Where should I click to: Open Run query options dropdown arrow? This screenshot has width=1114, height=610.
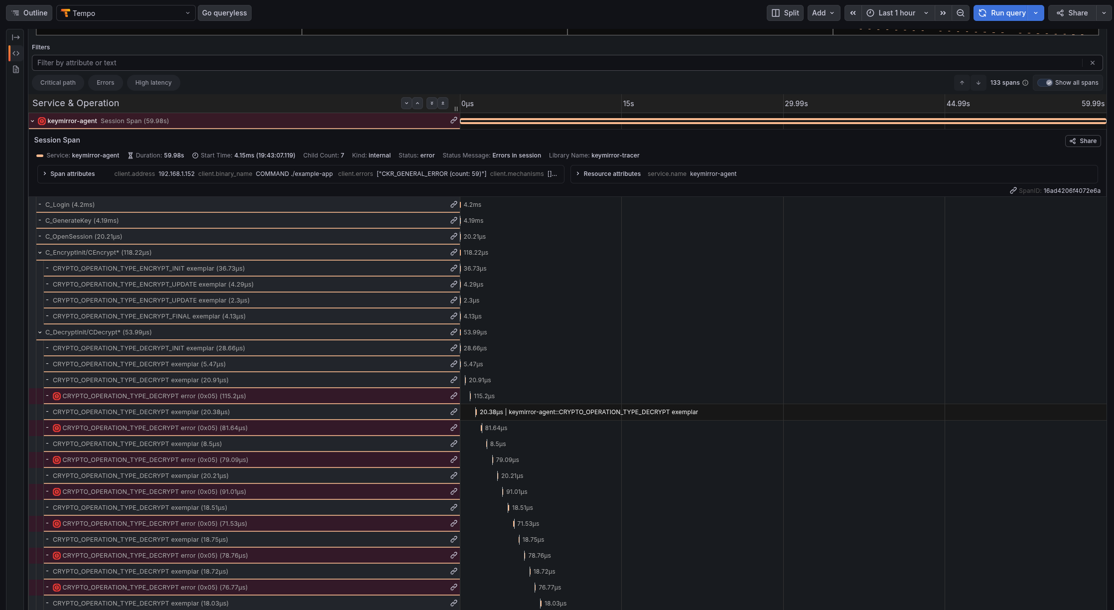pos(1036,13)
